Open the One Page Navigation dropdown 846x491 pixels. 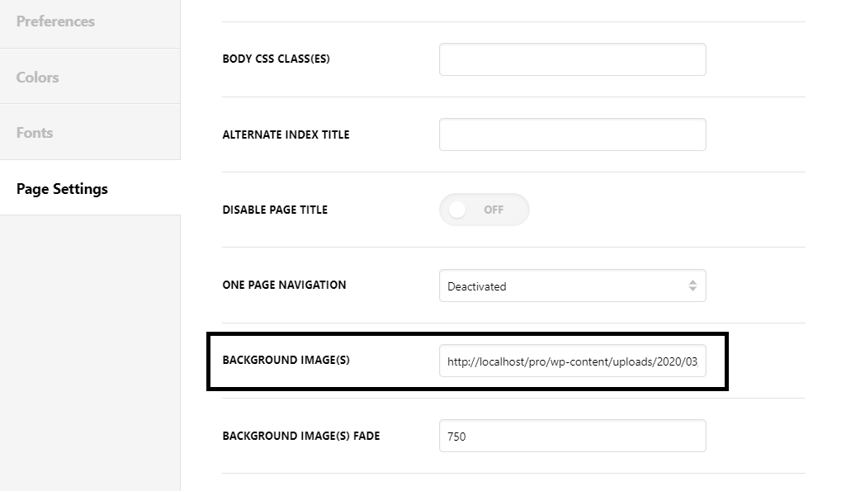(x=573, y=286)
